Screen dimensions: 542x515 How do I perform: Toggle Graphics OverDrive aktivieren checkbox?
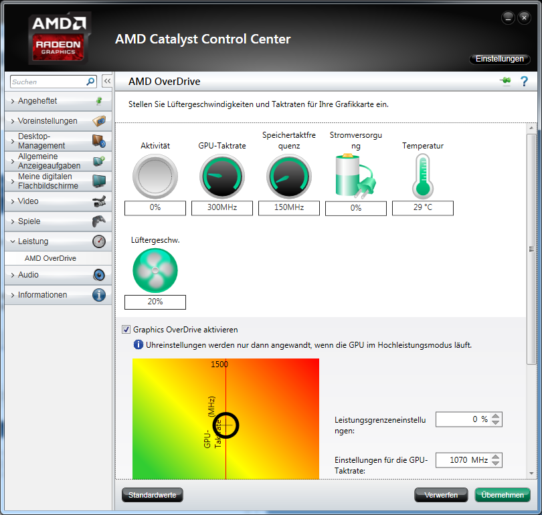click(x=126, y=330)
